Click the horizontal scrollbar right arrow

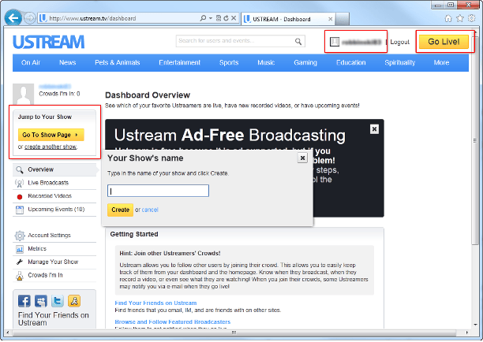[467, 333]
